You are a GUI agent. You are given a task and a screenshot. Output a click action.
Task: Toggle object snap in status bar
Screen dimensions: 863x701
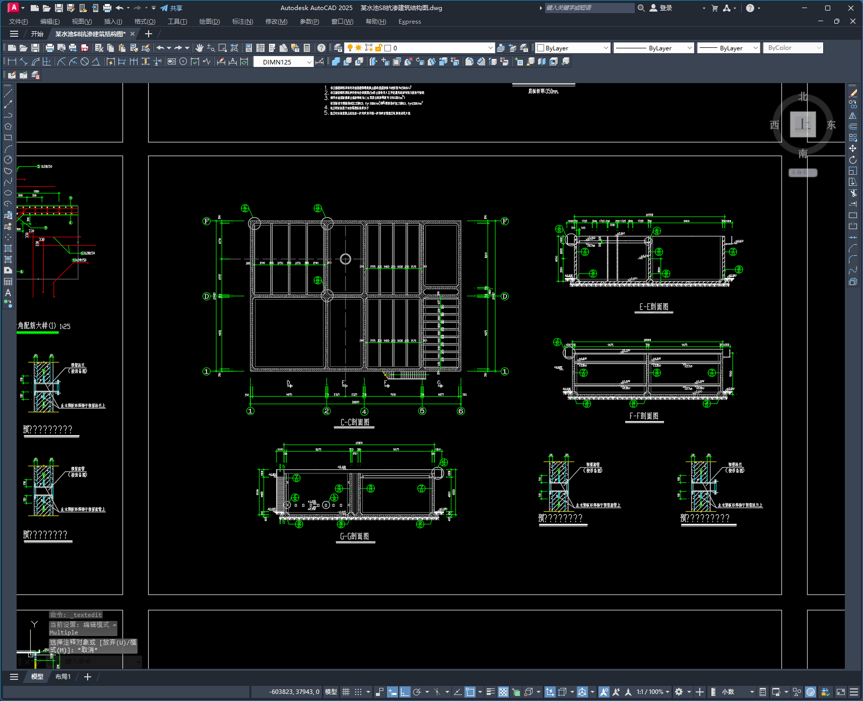coord(470,692)
